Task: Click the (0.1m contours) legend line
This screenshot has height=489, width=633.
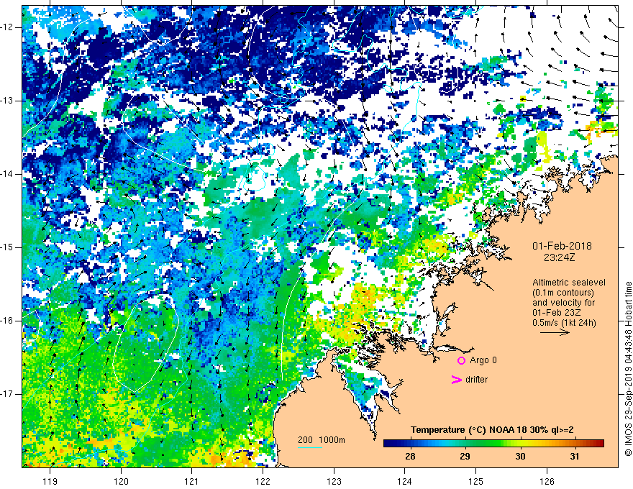Action: pyautogui.click(x=563, y=293)
